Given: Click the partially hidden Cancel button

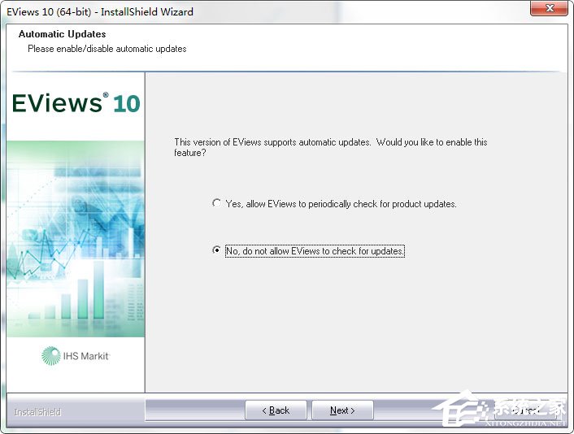Looking at the screenshot, I should click(525, 410).
